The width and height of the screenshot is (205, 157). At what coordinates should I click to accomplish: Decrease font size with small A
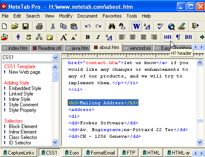[74, 37]
